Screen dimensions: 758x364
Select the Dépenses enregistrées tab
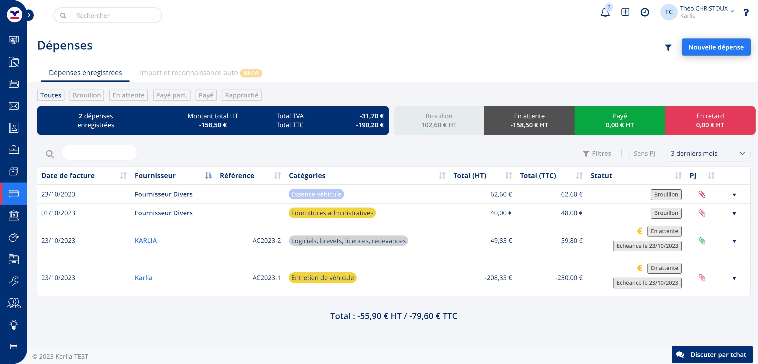click(x=85, y=73)
